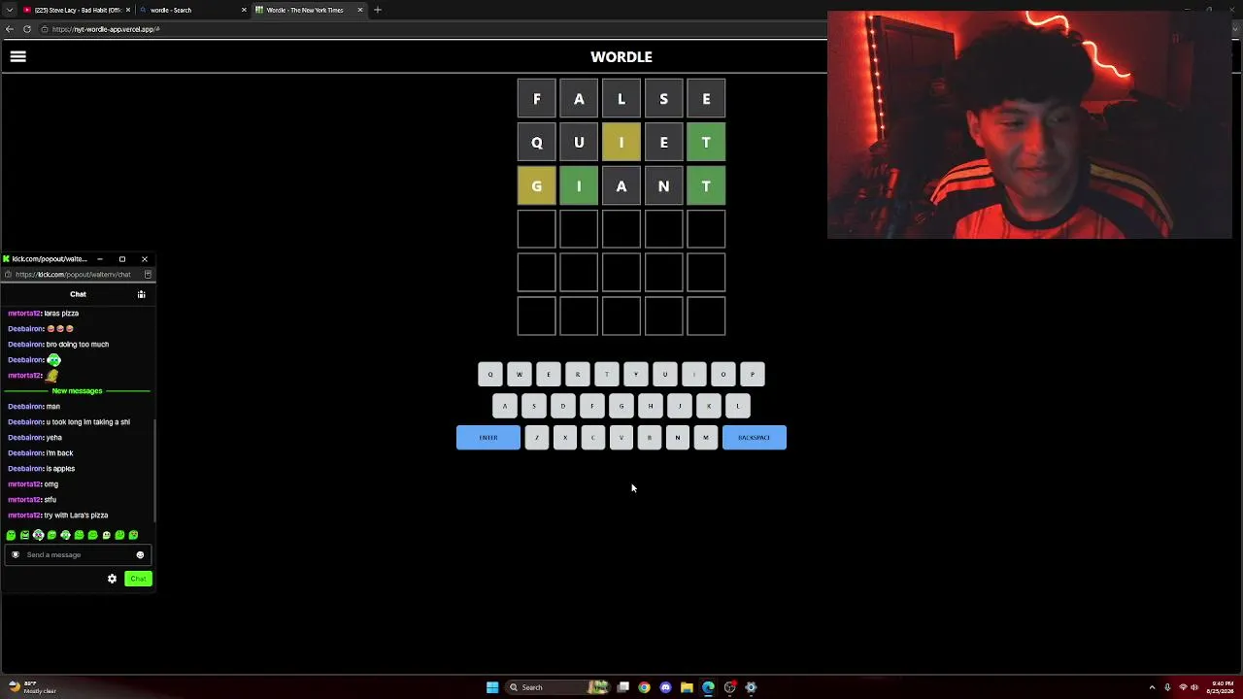This screenshot has width=1243, height=699.
Task: Open Microsoft Edge from the taskbar
Action: (708, 687)
